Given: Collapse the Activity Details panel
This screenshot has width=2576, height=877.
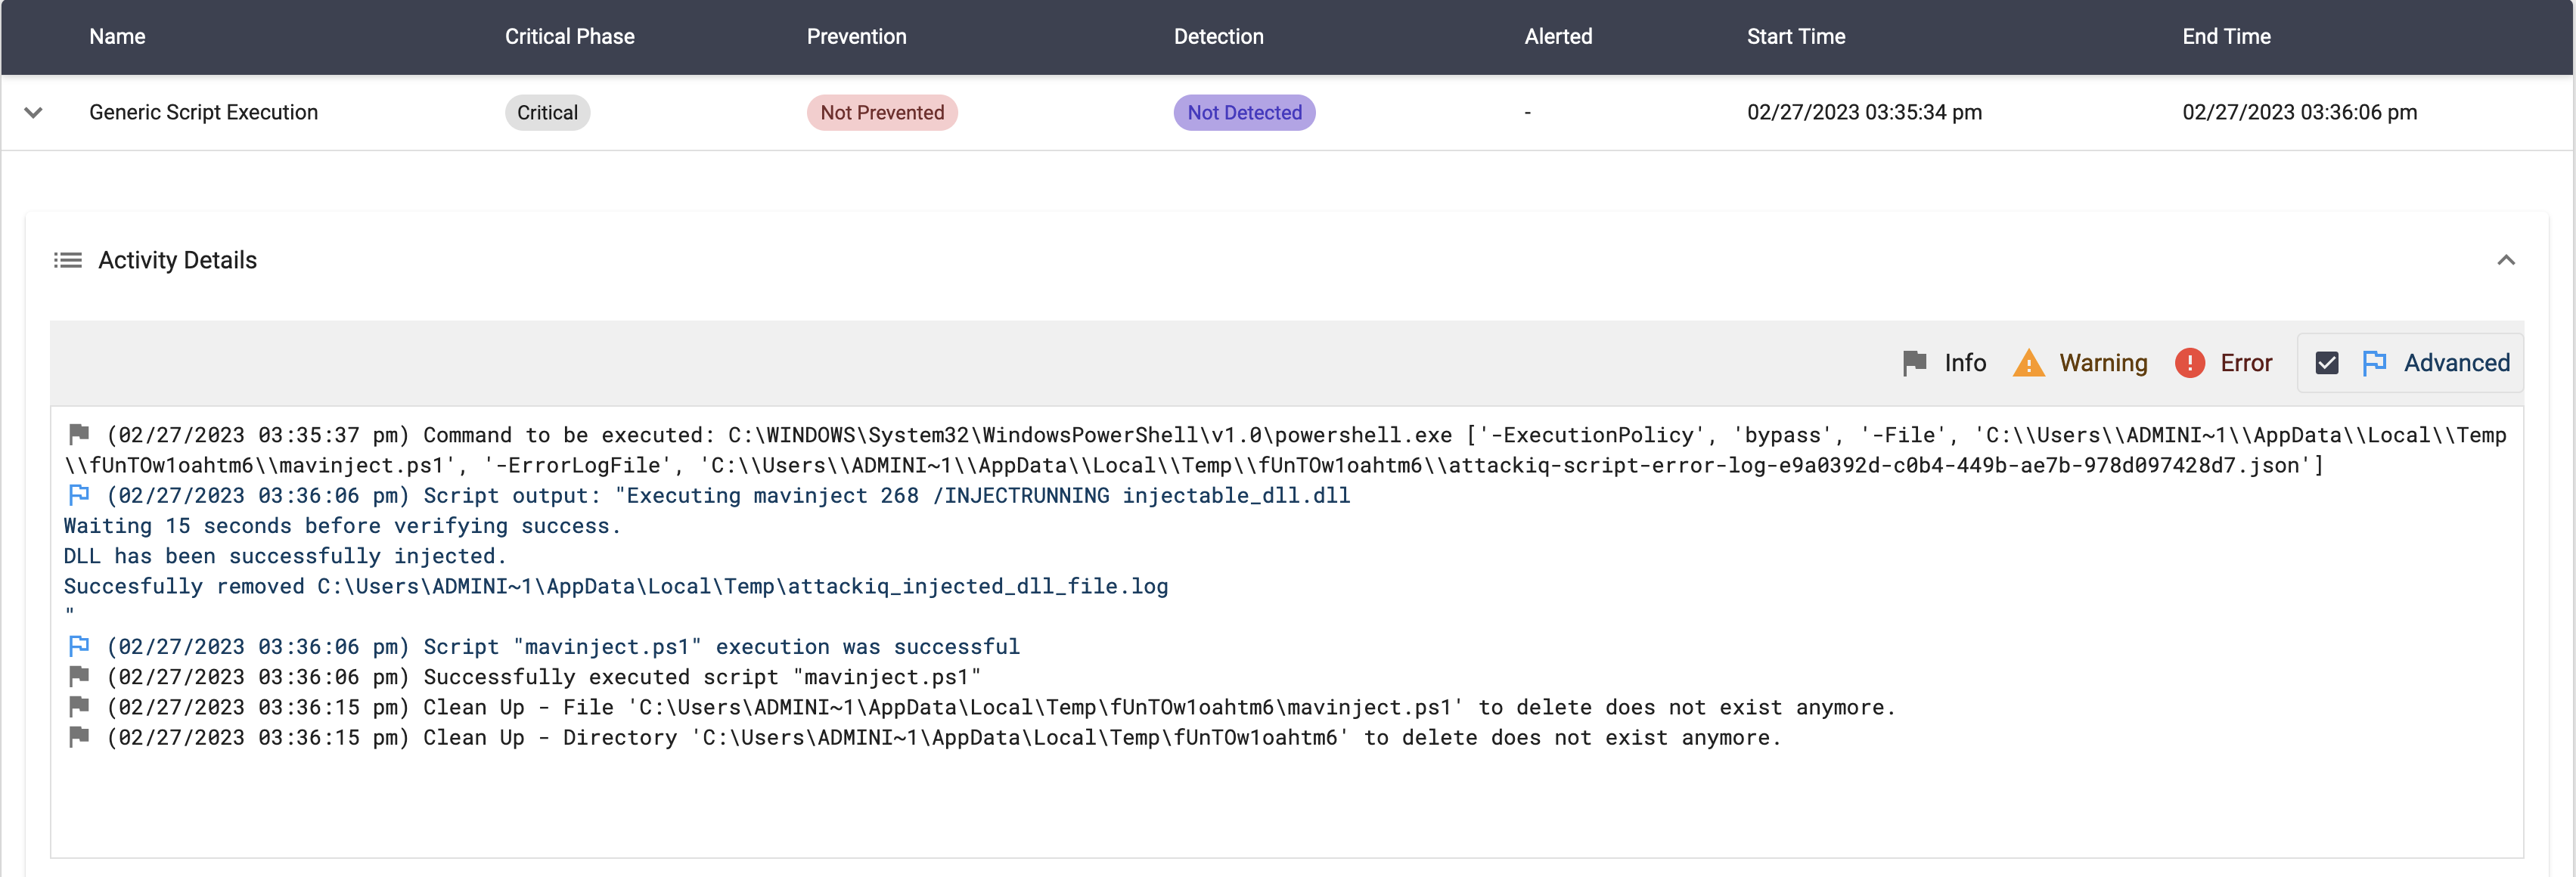Looking at the screenshot, I should 2505,260.
